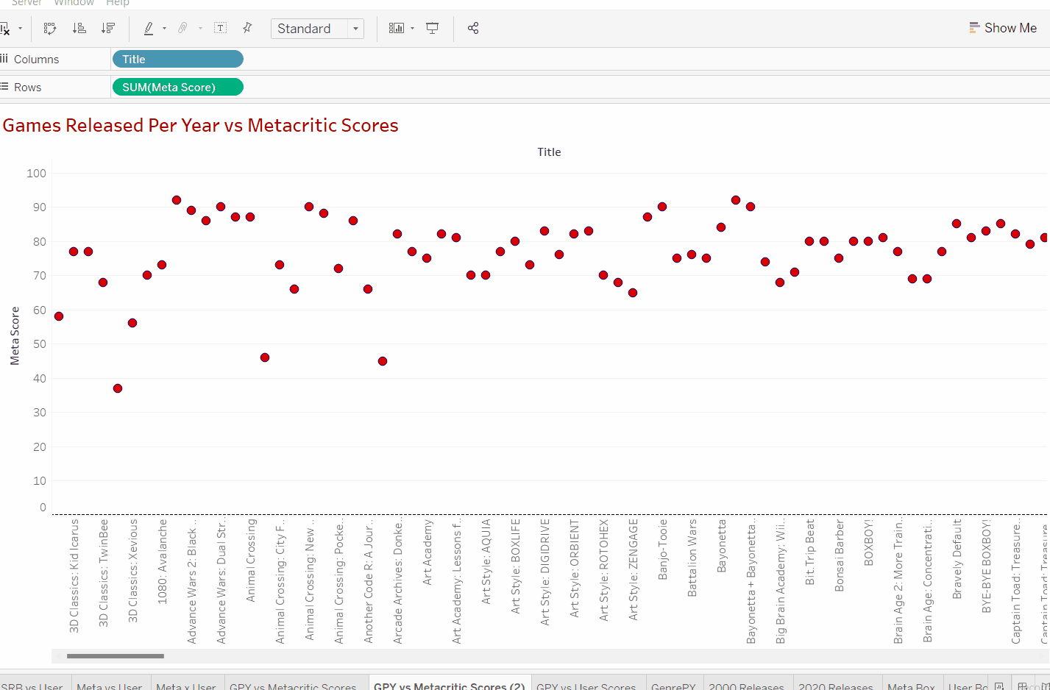
Task: Open the Server menu
Action: coord(26,3)
